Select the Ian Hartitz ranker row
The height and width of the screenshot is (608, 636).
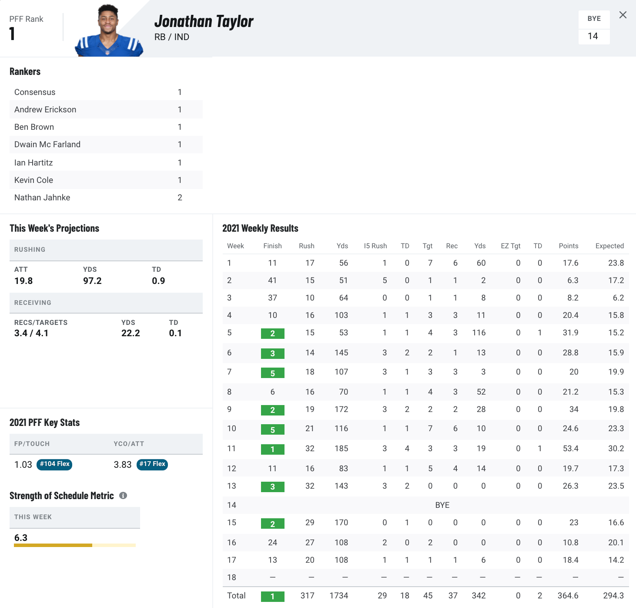106,162
